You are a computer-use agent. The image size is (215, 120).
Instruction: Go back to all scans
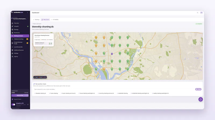tap(37, 24)
